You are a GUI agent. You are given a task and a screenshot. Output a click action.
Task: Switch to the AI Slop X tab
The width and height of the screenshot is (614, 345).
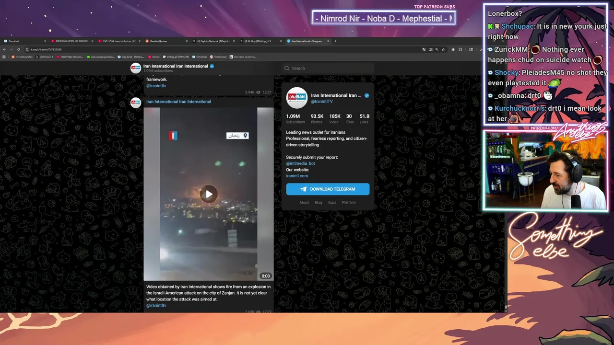coord(260,41)
